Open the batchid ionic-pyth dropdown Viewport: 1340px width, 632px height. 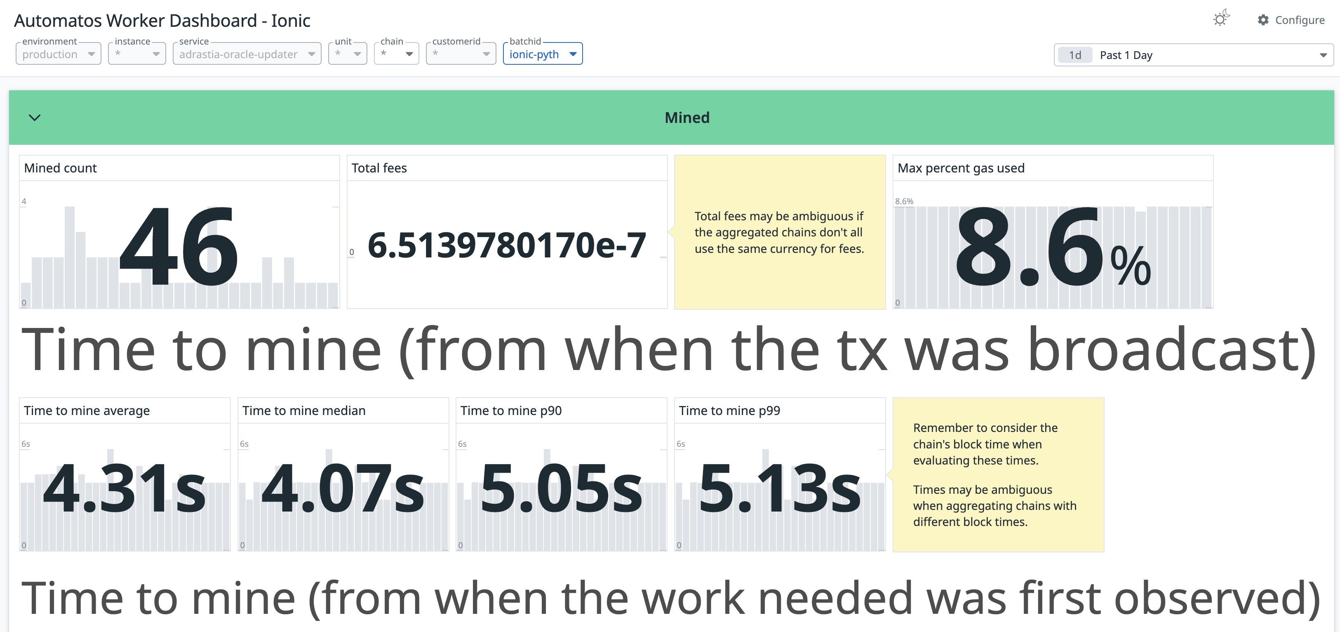tap(543, 54)
